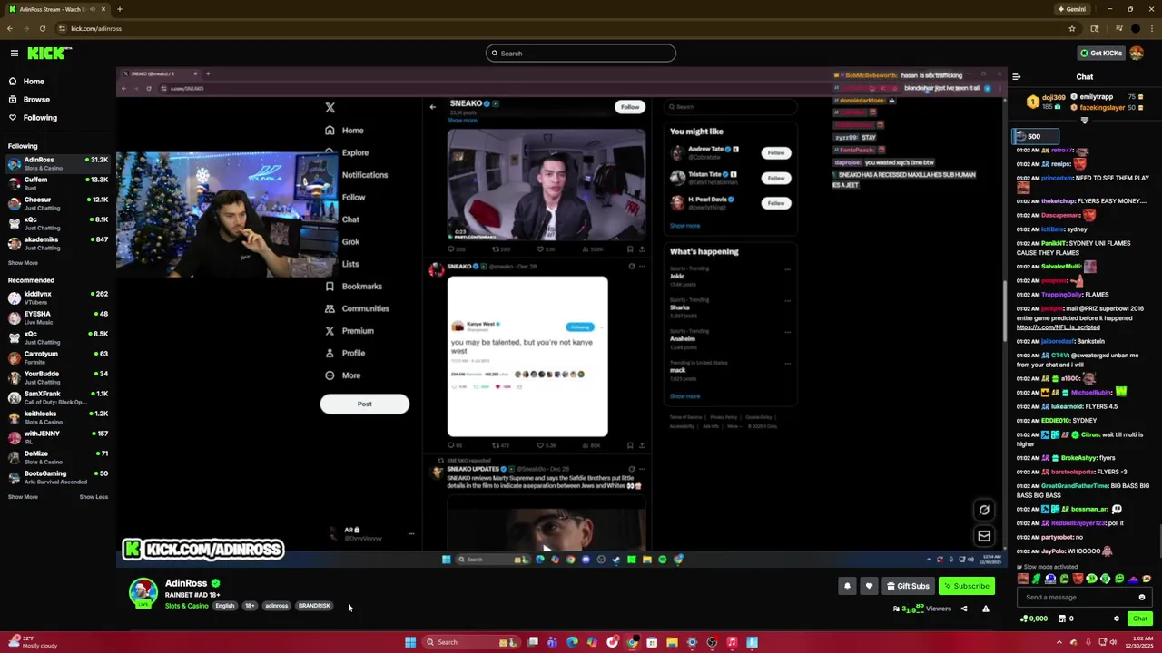Screen dimensions: 1162x653
Task: Select emilytrapp on the leaderboard
Action: click(1097, 97)
